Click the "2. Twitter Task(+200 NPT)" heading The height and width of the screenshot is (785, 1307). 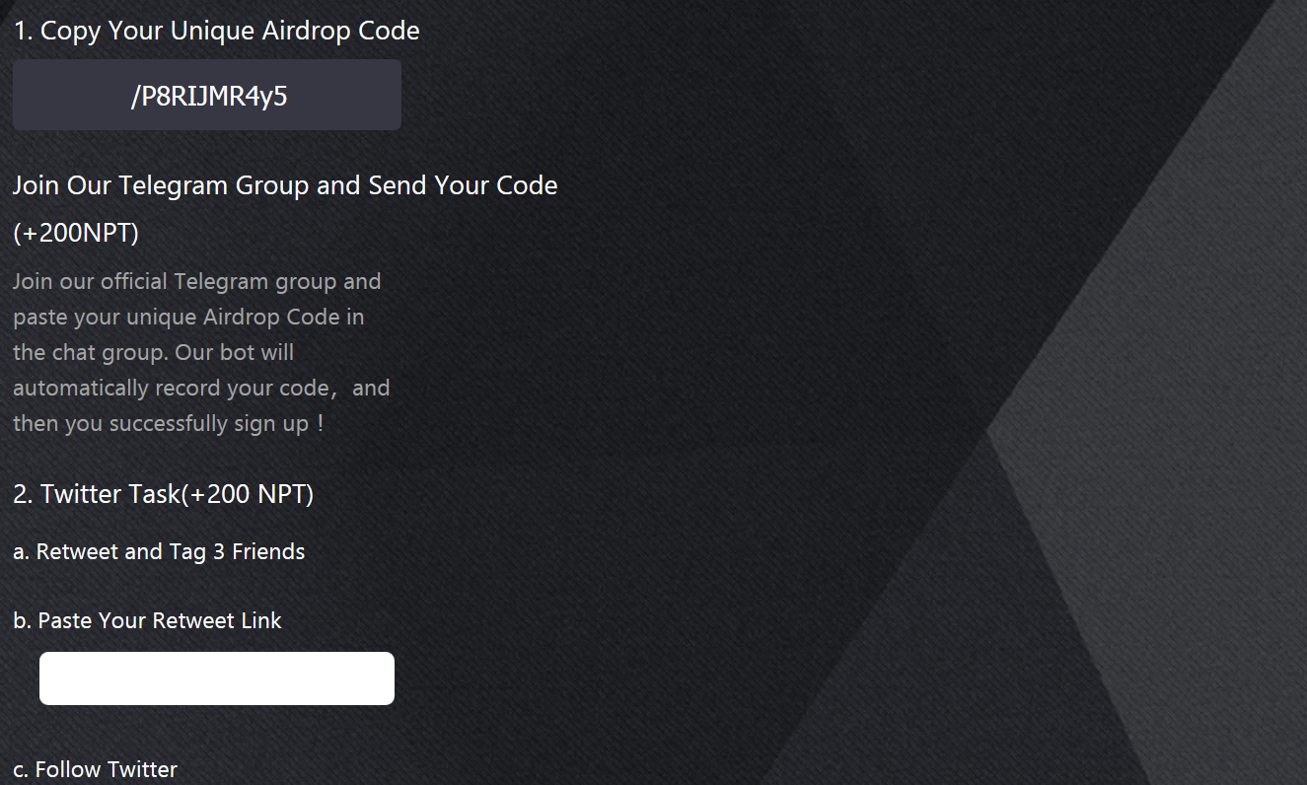coord(163,494)
